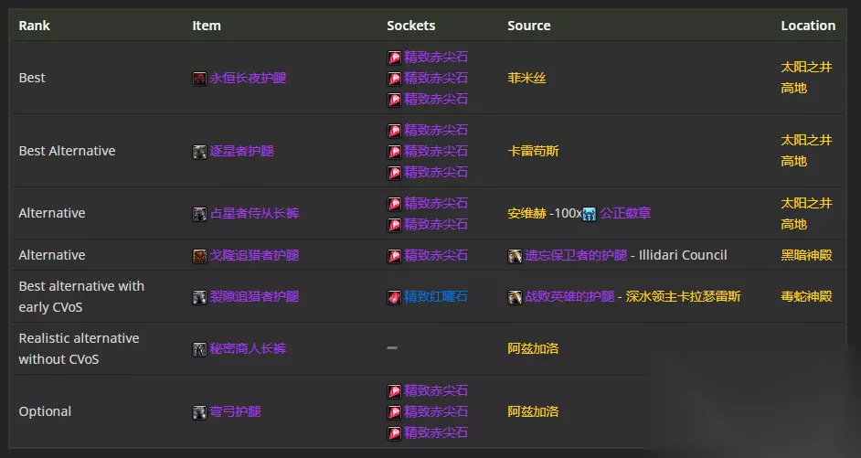Click the 戈隆追猎者护腿 item icon

pyautogui.click(x=199, y=256)
